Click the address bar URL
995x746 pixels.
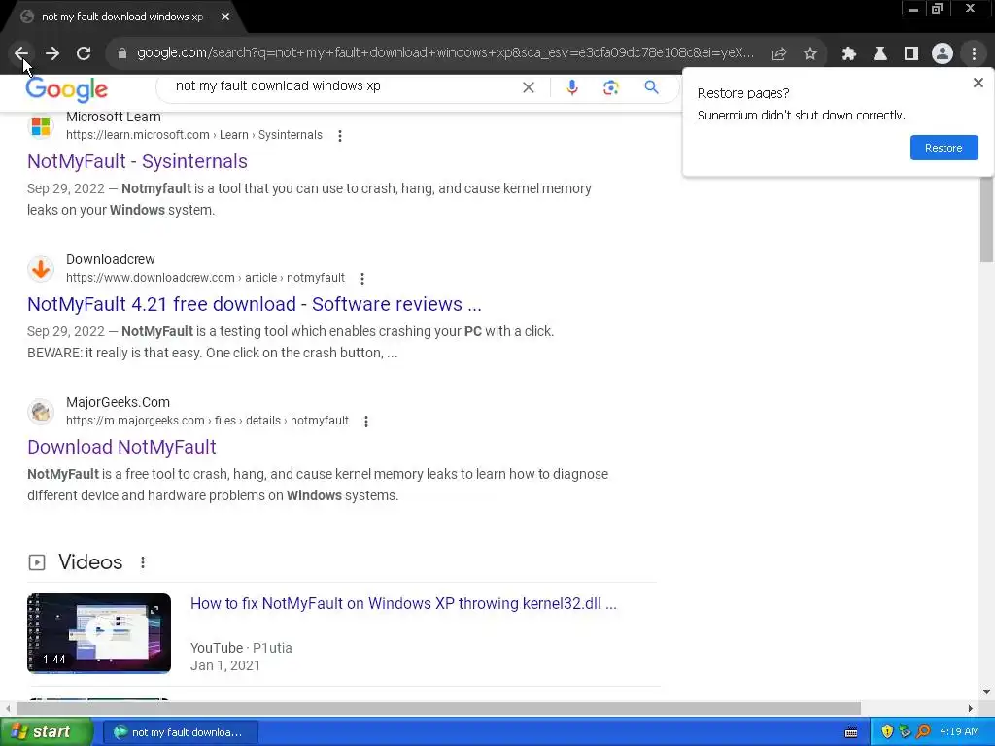coord(445,53)
